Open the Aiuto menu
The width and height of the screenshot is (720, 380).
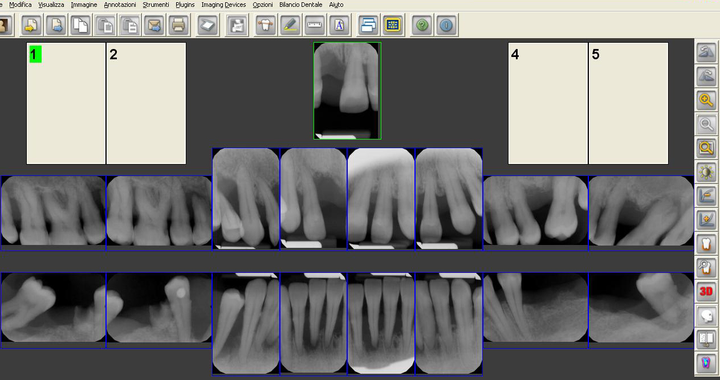pyautogui.click(x=336, y=5)
